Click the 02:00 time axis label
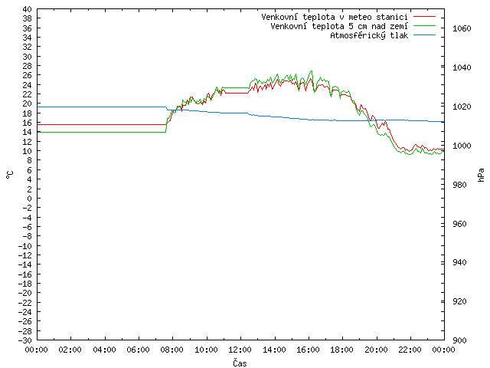 pyautogui.click(x=70, y=350)
